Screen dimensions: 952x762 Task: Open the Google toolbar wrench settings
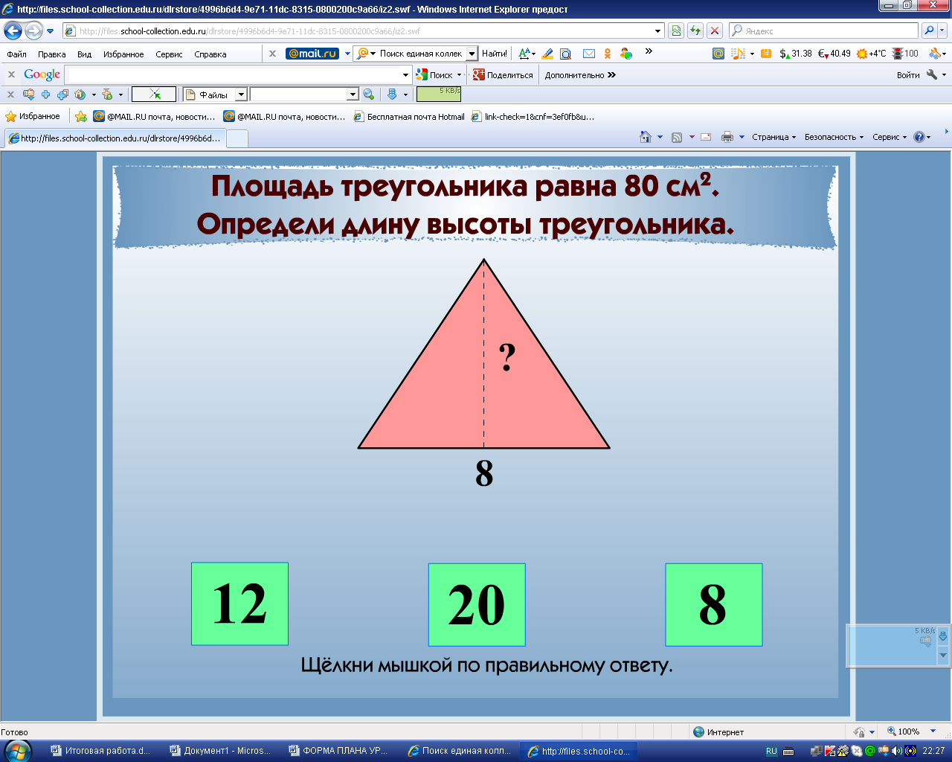pos(932,74)
